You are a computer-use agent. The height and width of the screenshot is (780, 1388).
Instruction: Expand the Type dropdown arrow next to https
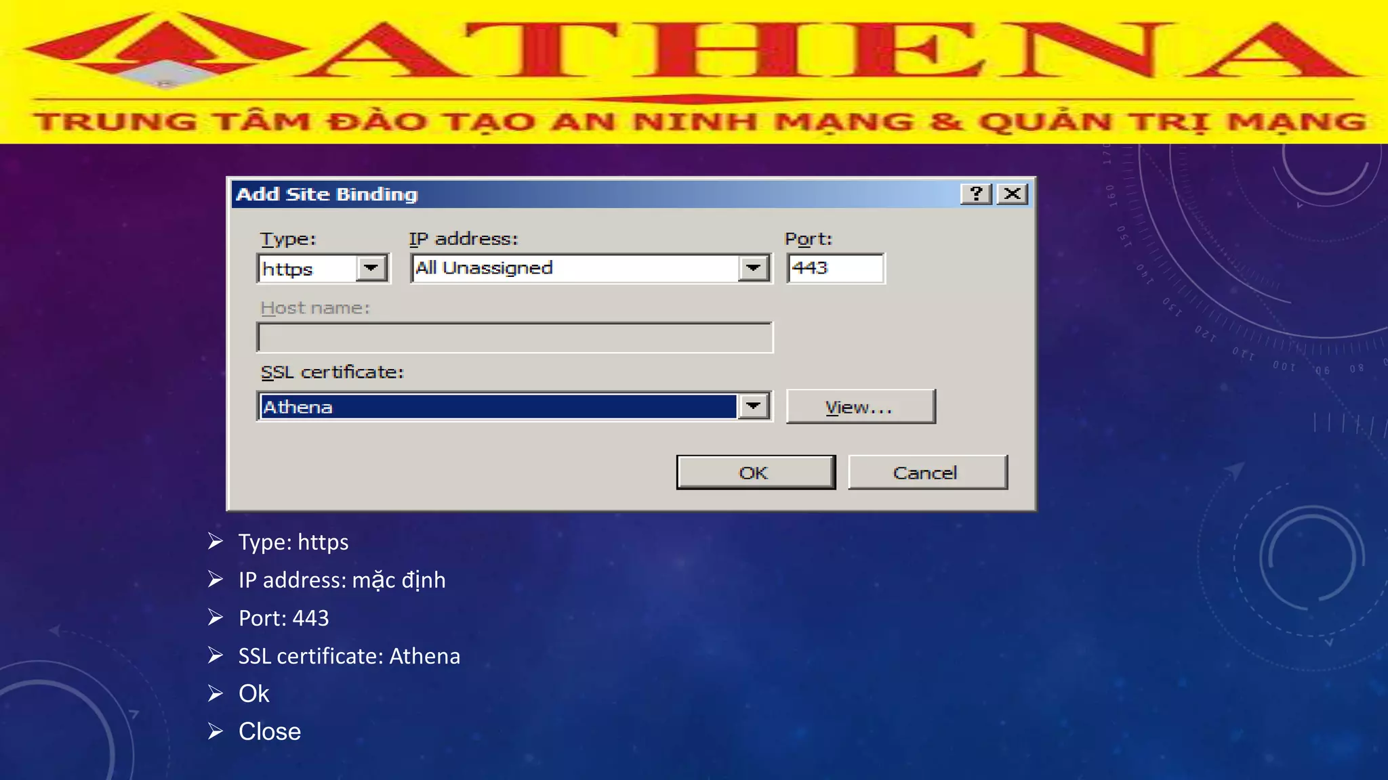pyautogui.click(x=371, y=268)
